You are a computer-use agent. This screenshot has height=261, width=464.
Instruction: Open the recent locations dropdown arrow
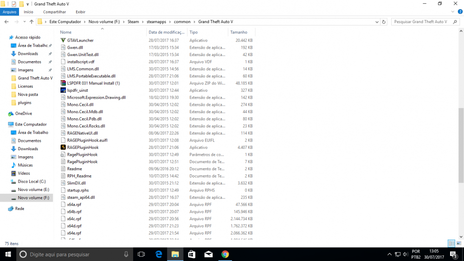click(x=24, y=22)
